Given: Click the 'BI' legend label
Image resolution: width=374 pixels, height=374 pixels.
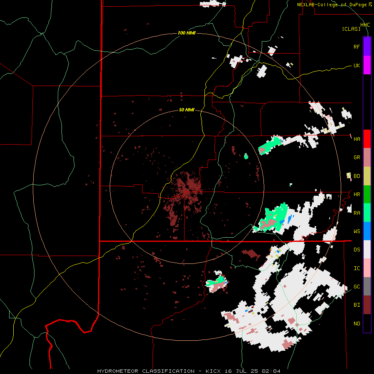Looking at the screenshot, I should [x=357, y=305].
